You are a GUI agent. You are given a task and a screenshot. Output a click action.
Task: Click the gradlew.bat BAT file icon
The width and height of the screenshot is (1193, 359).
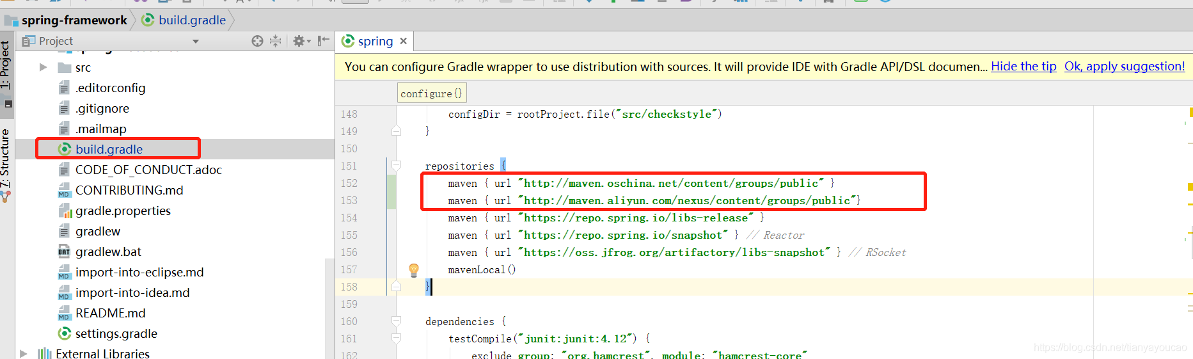pyautogui.click(x=65, y=251)
